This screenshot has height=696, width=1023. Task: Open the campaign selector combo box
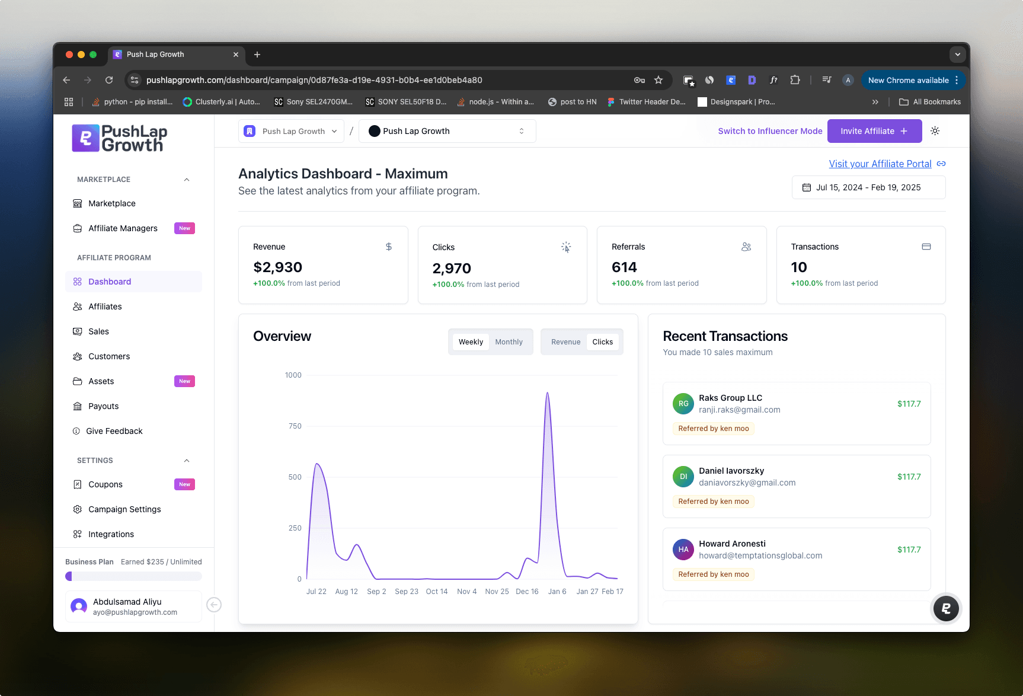pos(447,131)
